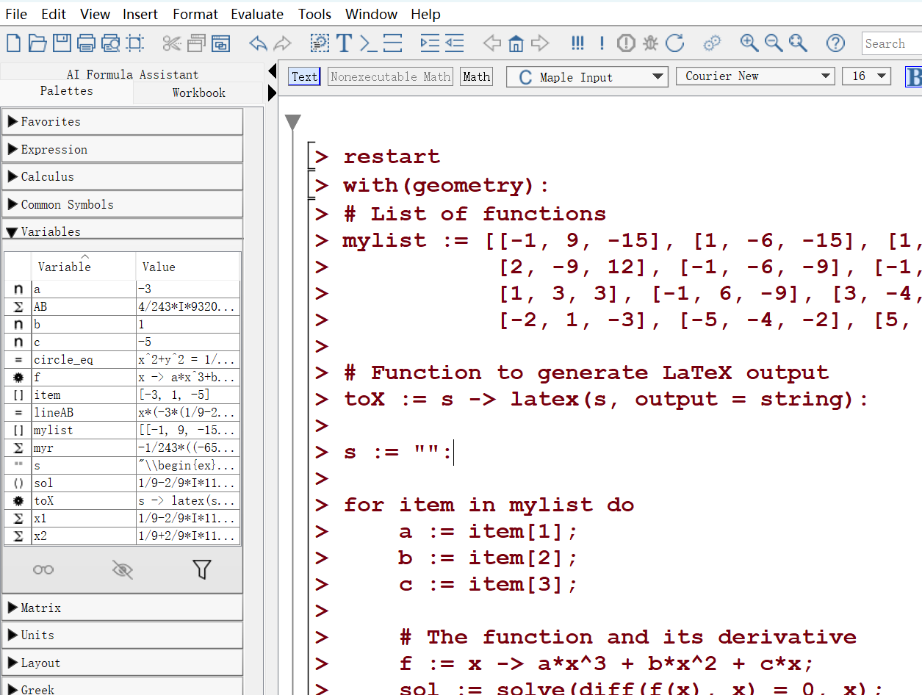Open help with the question mark icon

[x=835, y=43]
